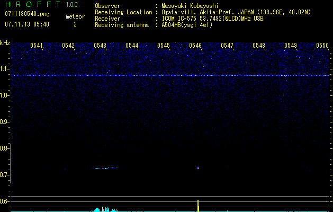This screenshot has width=333, height=212.
Task: Click the date stamp 07.11.13 05:40
Action: pyautogui.click(x=27, y=24)
